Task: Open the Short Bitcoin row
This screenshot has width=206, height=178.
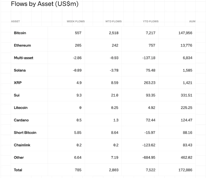Action: pos(25,133)
